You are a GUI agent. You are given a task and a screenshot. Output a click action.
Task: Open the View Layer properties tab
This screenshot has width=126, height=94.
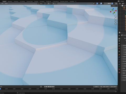[119, 43]
